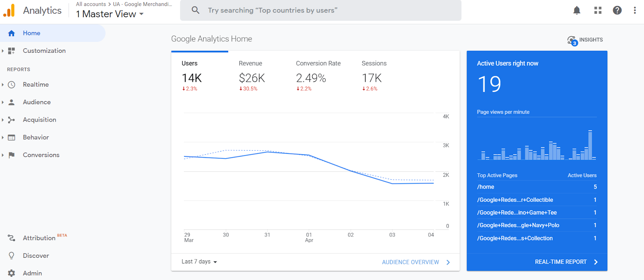Click the Google Analytics logo
The height and width of the screenshot is (280, 644).
[9, 10]
